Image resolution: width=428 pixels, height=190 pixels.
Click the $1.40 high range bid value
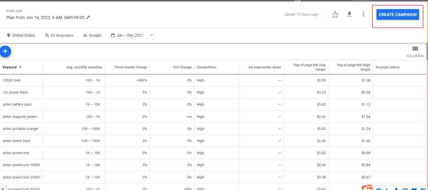click(x=366, y=141)
